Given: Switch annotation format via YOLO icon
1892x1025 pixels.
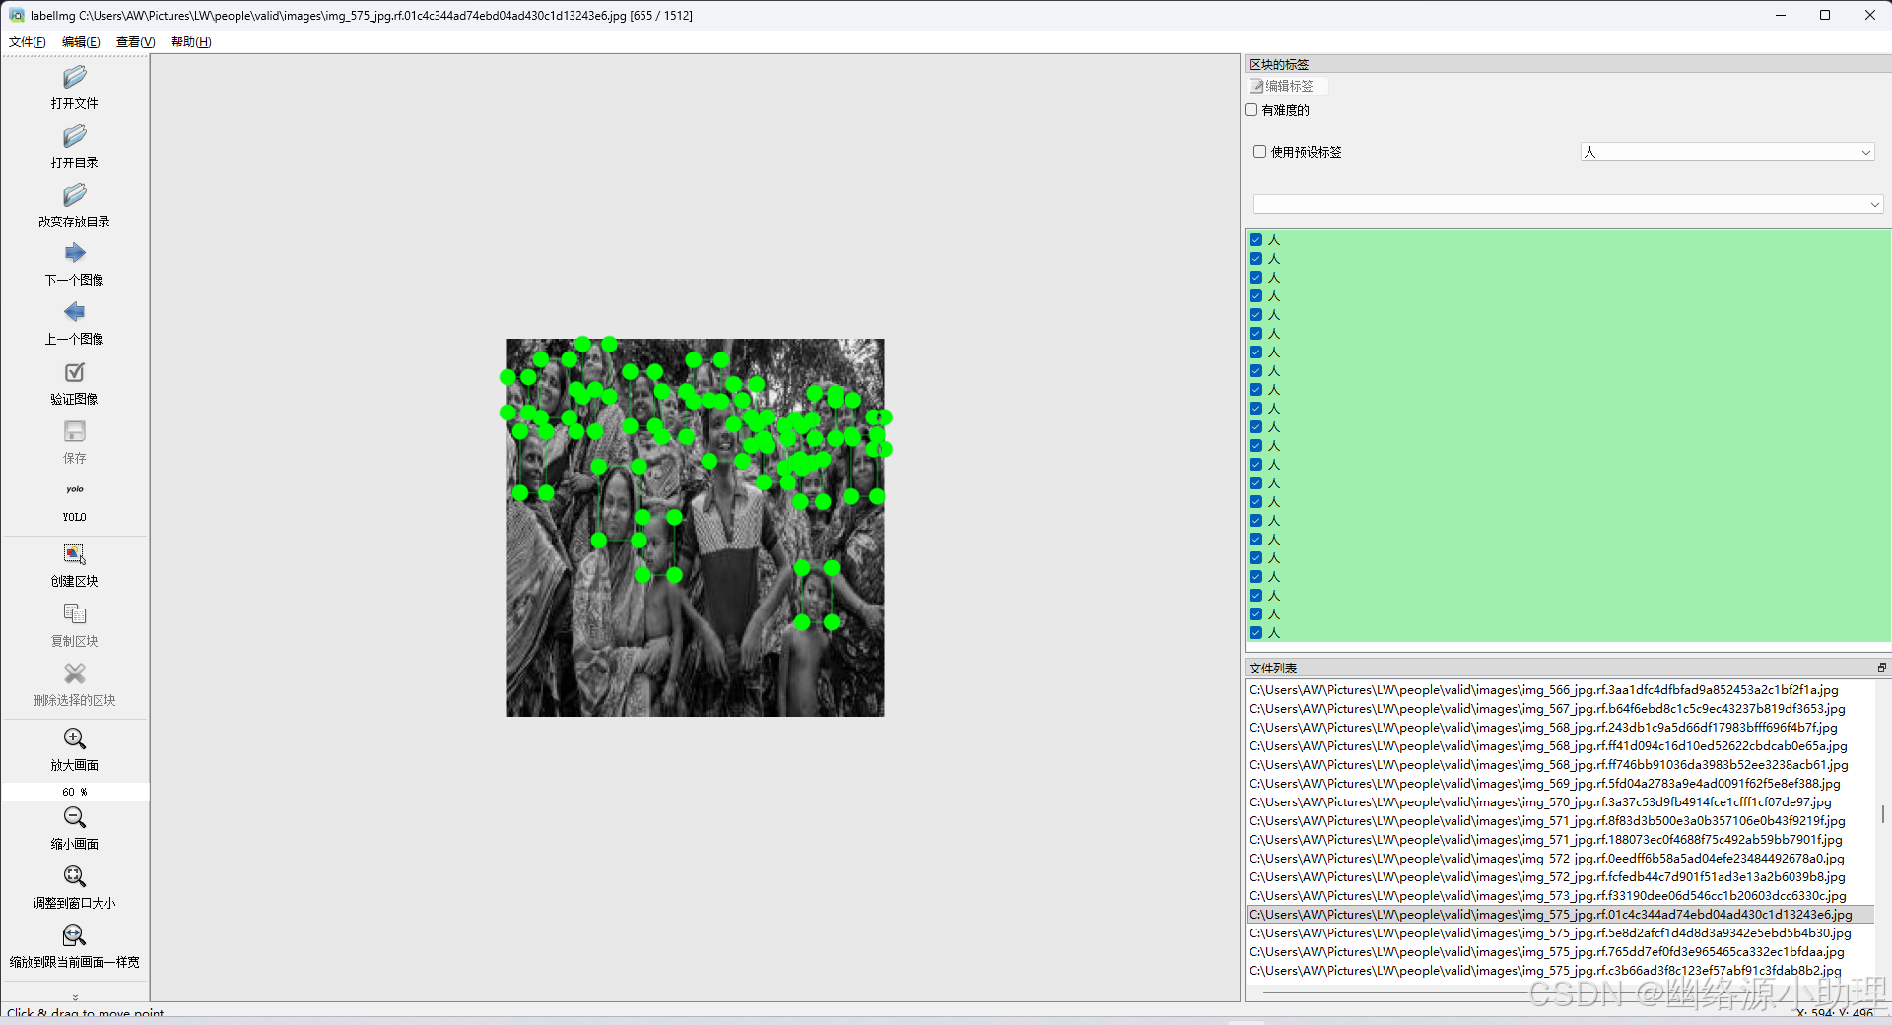Looking at the screenshot, I should tap(75, 489).
